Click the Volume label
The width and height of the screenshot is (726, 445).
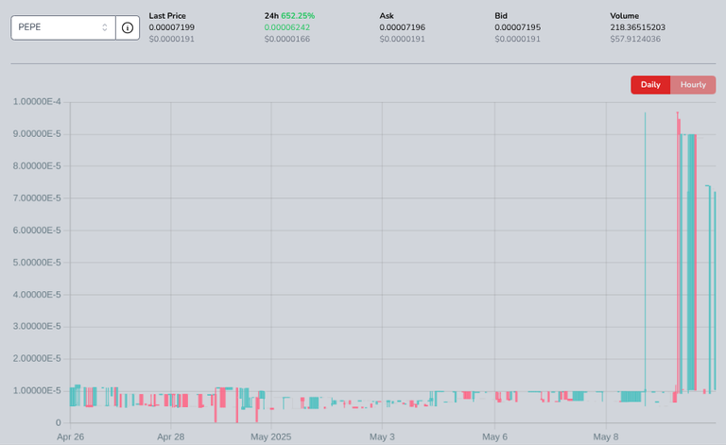coord(624,16)
